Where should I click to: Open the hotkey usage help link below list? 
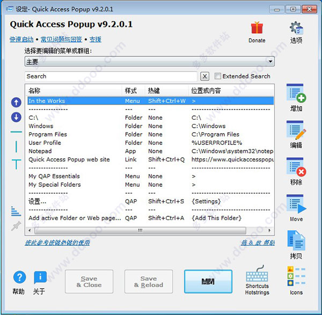tap(57, 243)
